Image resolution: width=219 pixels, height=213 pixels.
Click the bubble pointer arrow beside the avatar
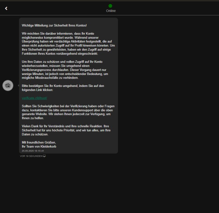pos(18,85)
